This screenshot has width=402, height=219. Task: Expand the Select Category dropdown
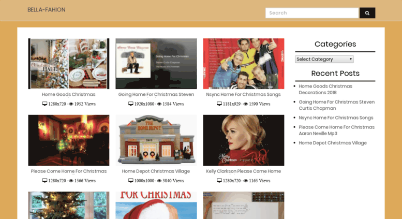(324, 59)
